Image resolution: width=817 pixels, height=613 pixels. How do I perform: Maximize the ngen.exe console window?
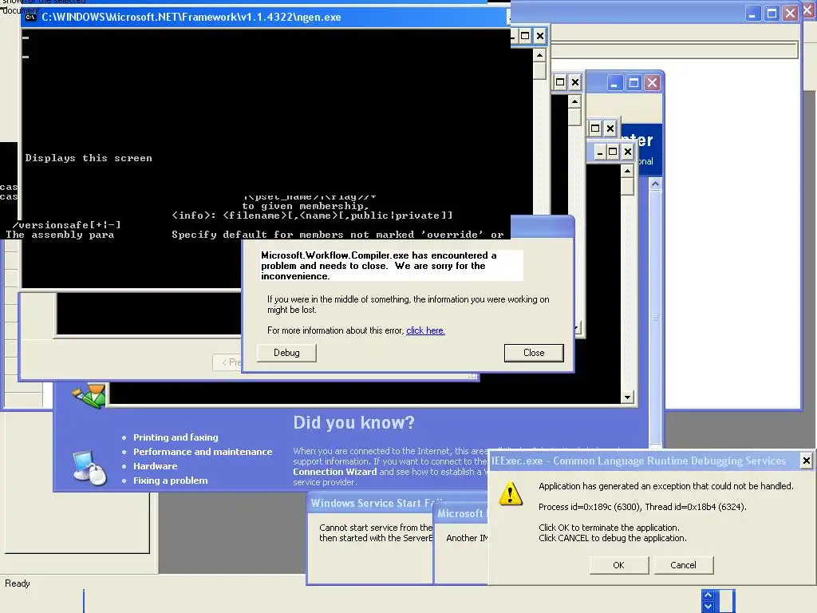pyautogui.click(x=525, y=36)
